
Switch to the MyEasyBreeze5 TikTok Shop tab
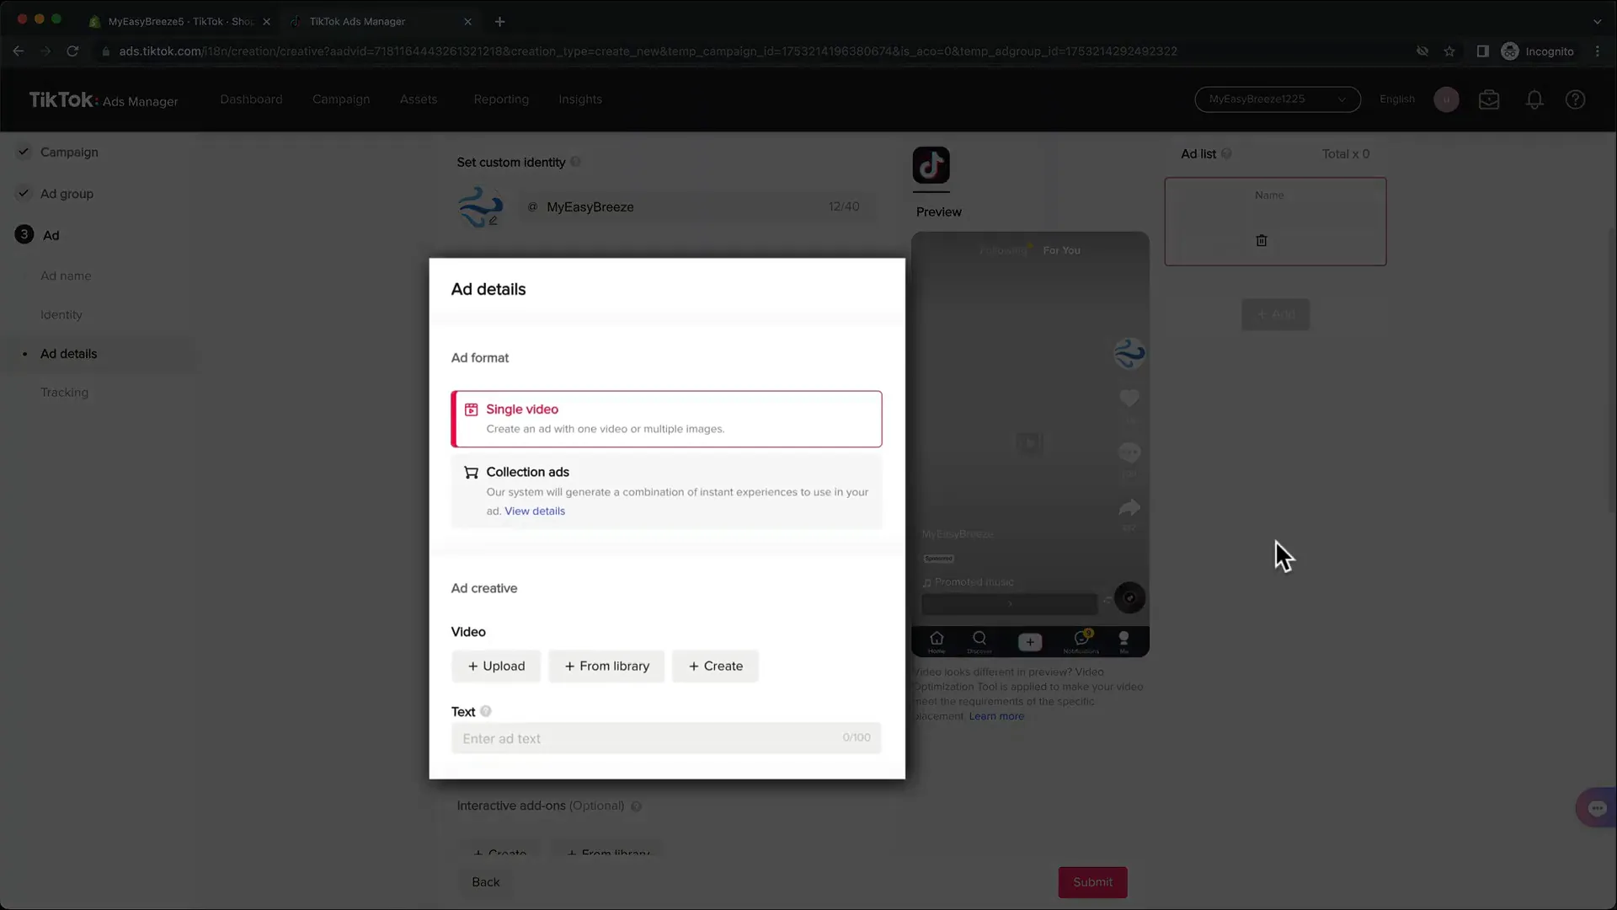point(179,21)
